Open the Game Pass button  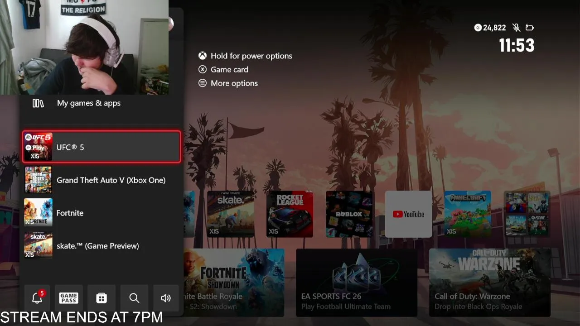tap(69, 298)
